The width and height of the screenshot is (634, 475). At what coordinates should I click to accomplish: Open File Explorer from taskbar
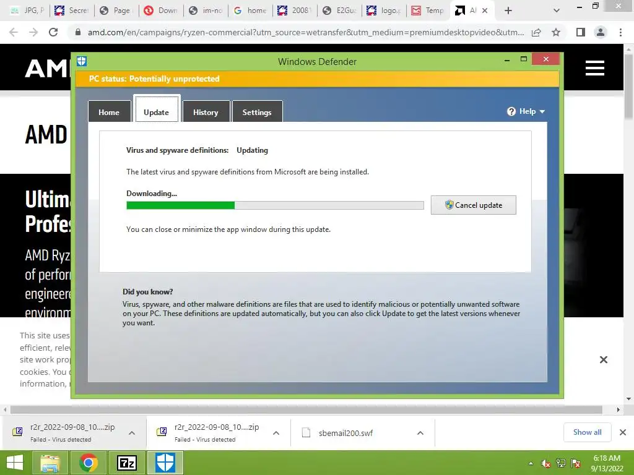50,463
